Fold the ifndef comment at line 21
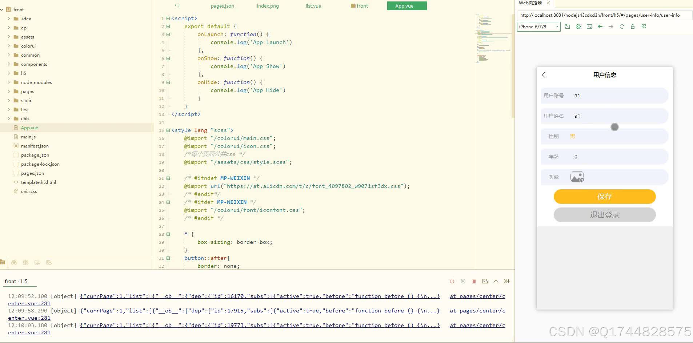Image resolution: width=693 pixels, height=343 pixels. [168, 178]
